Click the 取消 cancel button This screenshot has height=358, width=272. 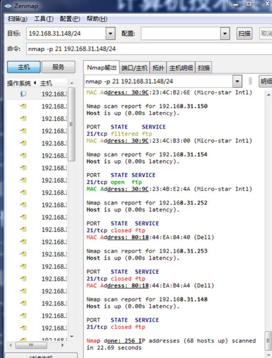point(266,34)
